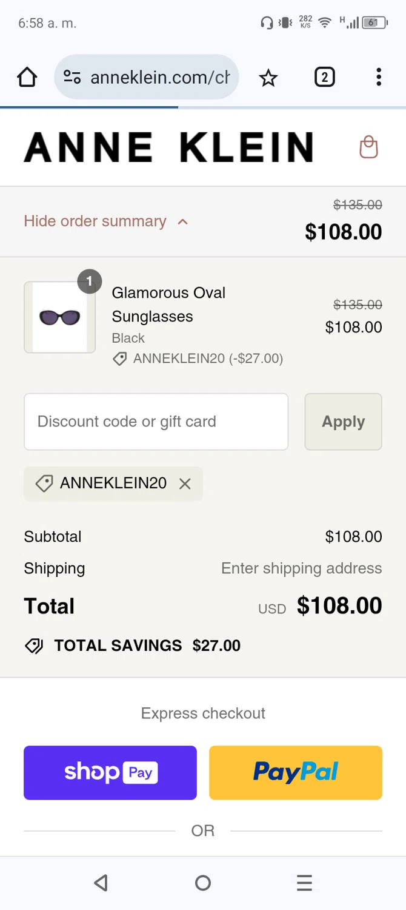Click the Apply discount button

[x=343, y=422]
